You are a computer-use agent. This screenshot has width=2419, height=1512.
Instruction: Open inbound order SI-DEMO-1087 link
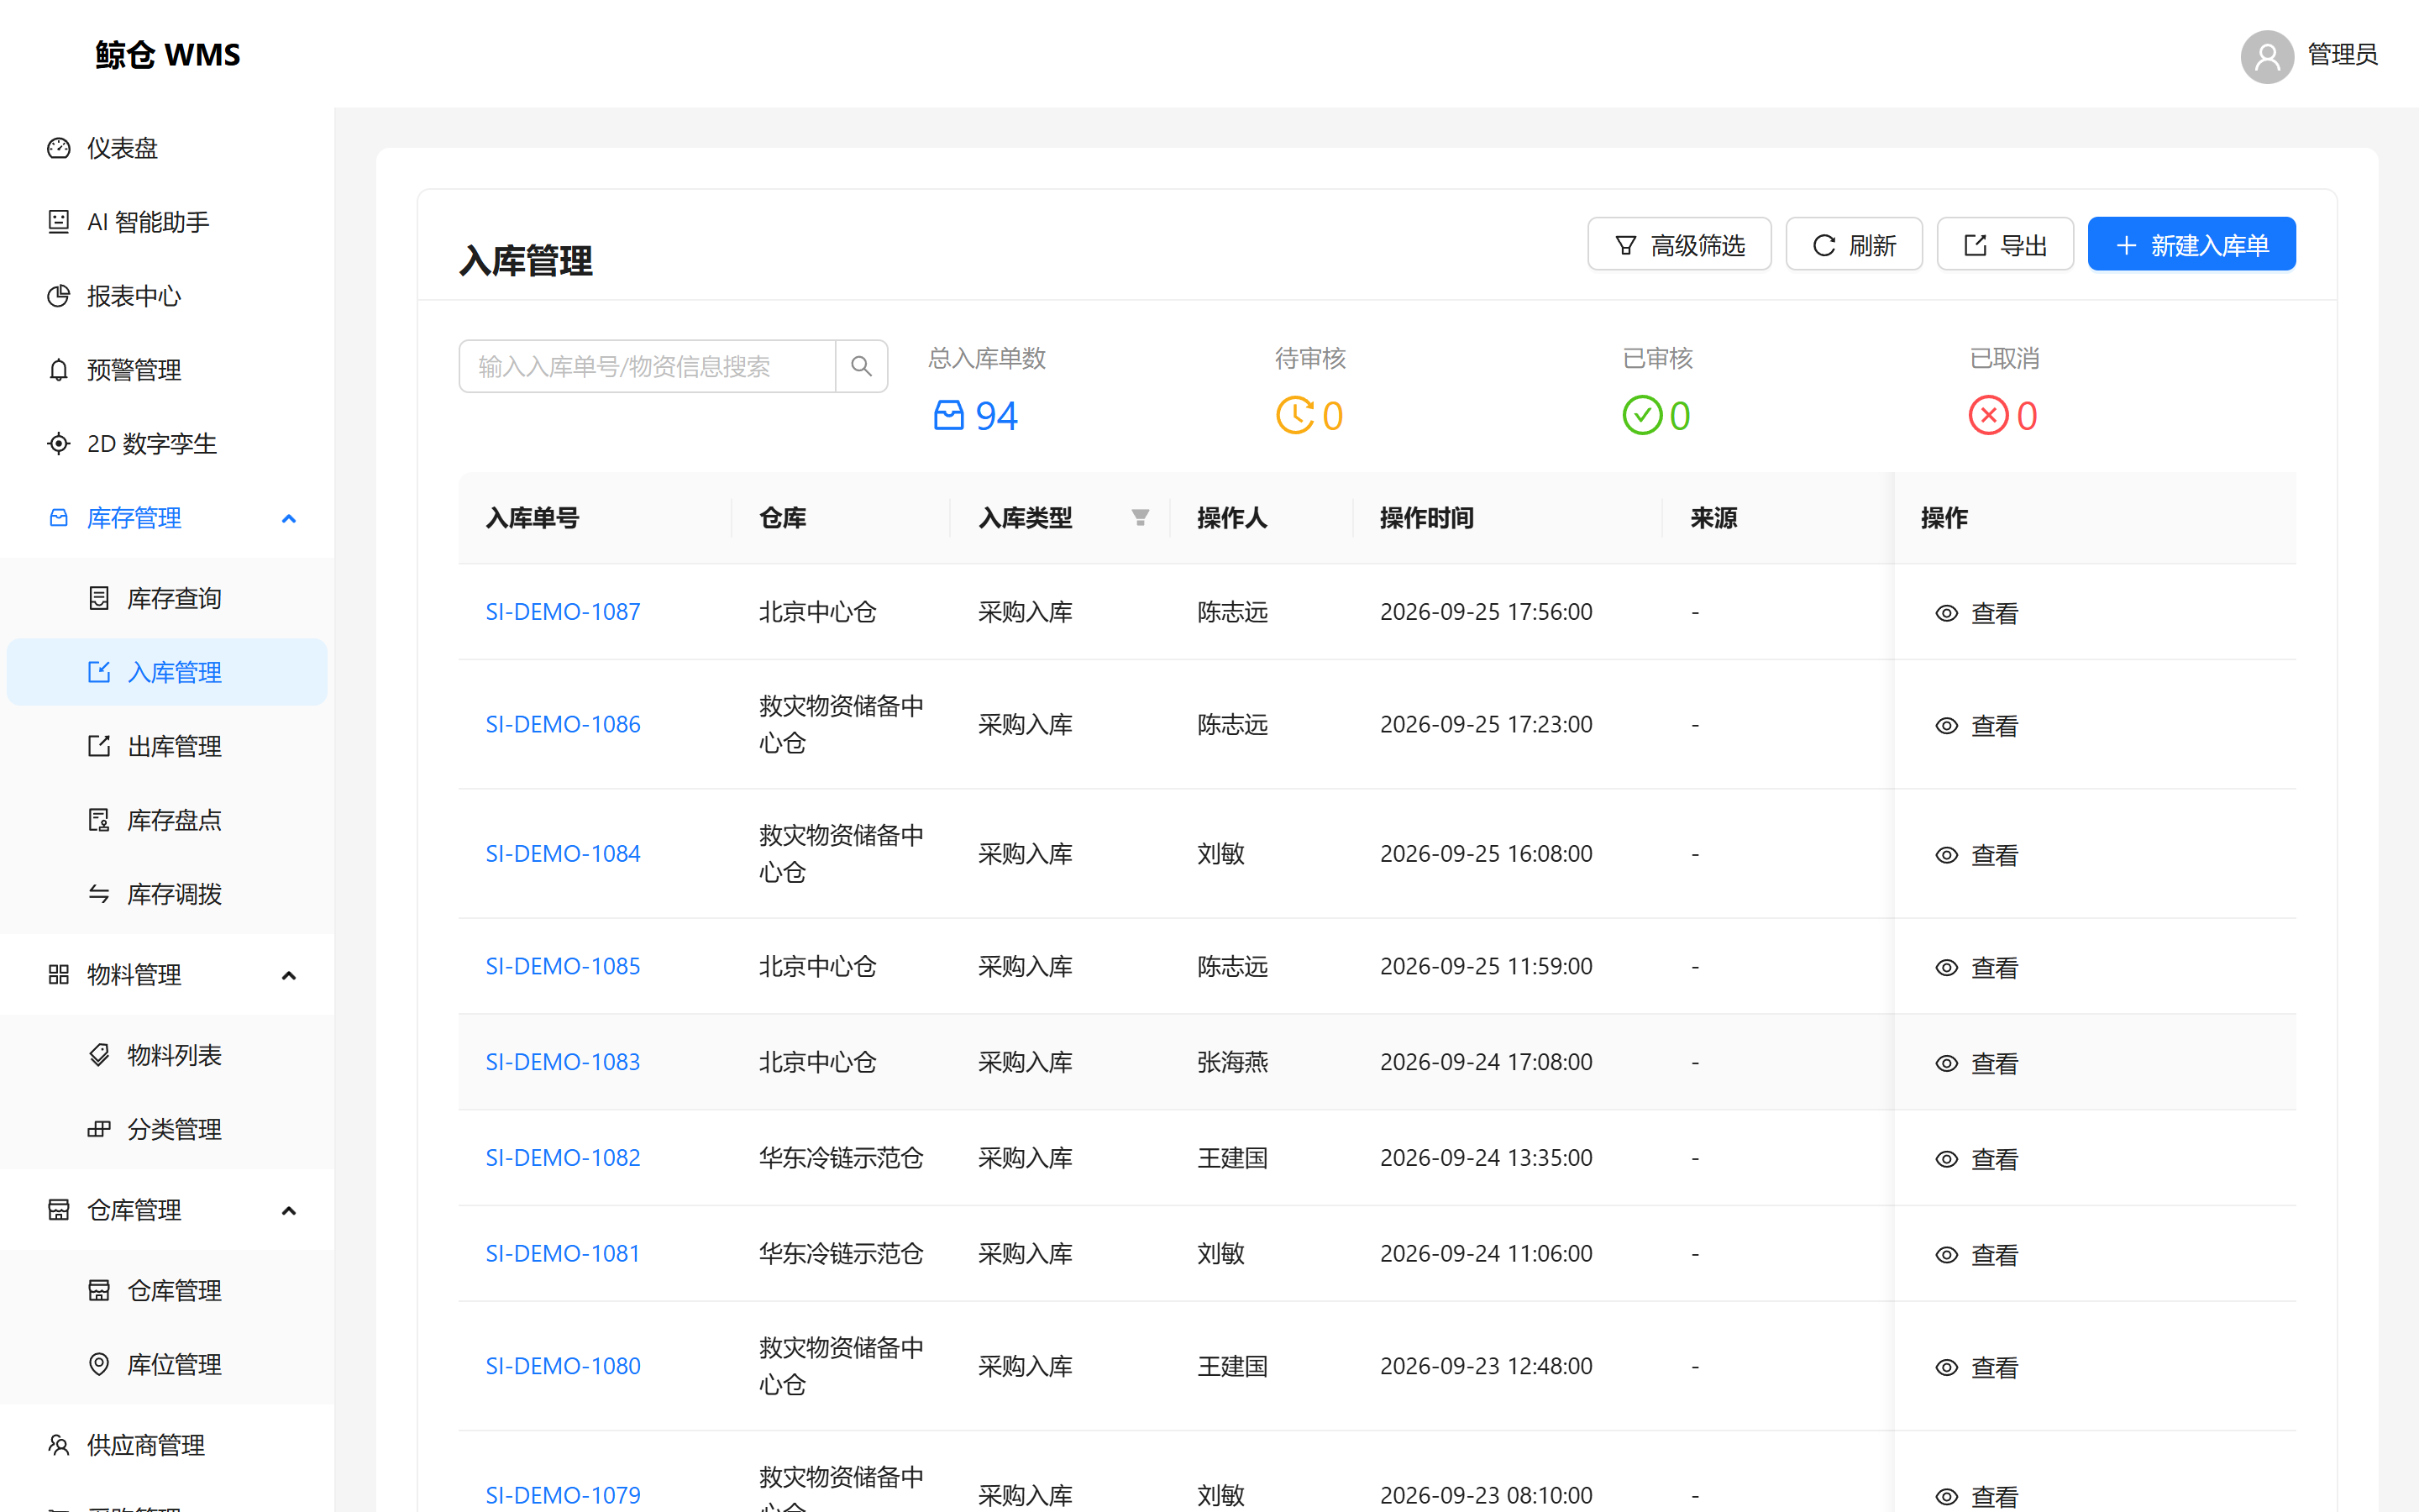(x=563, y=611)
